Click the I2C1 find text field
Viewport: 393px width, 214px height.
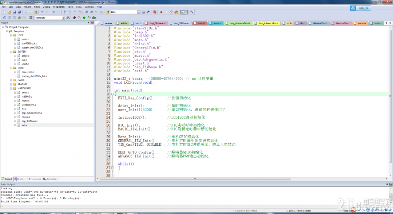pos(124,12)
